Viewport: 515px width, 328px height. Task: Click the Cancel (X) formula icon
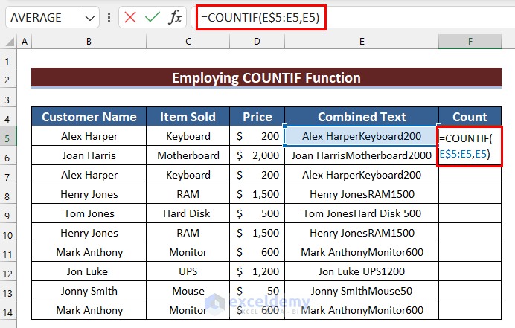pyautogui.click(x=131, y=18)
